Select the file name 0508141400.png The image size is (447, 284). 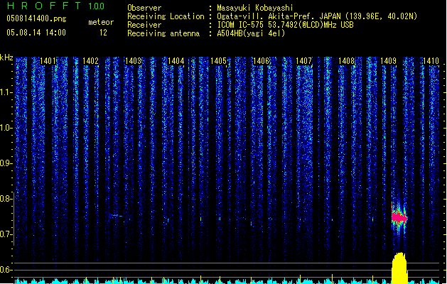[36, 18]
